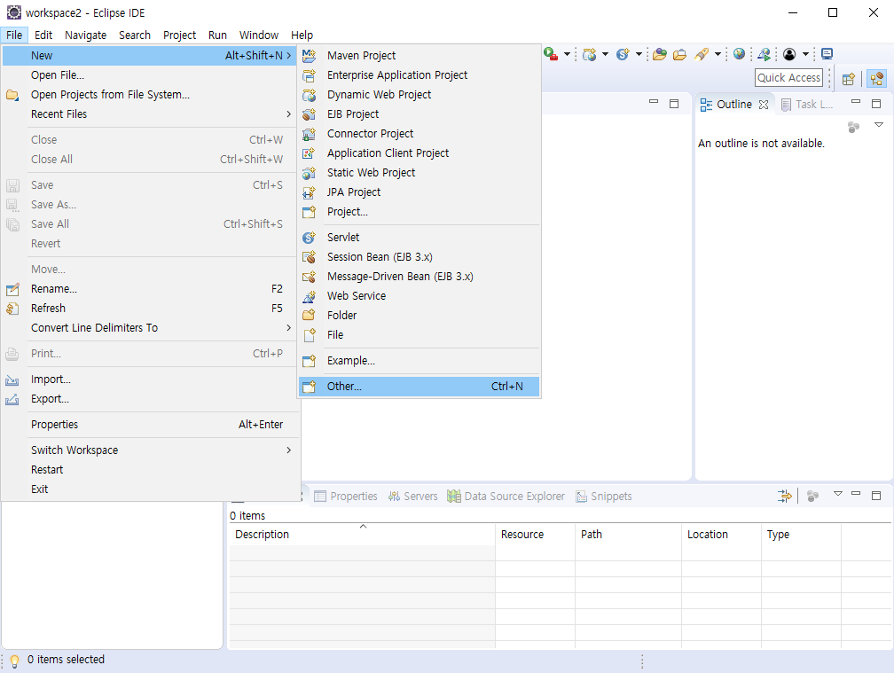The image size is (894, 673).
Task: Open the Web Browser globe toolbar icon
Action: coord(740,53)
